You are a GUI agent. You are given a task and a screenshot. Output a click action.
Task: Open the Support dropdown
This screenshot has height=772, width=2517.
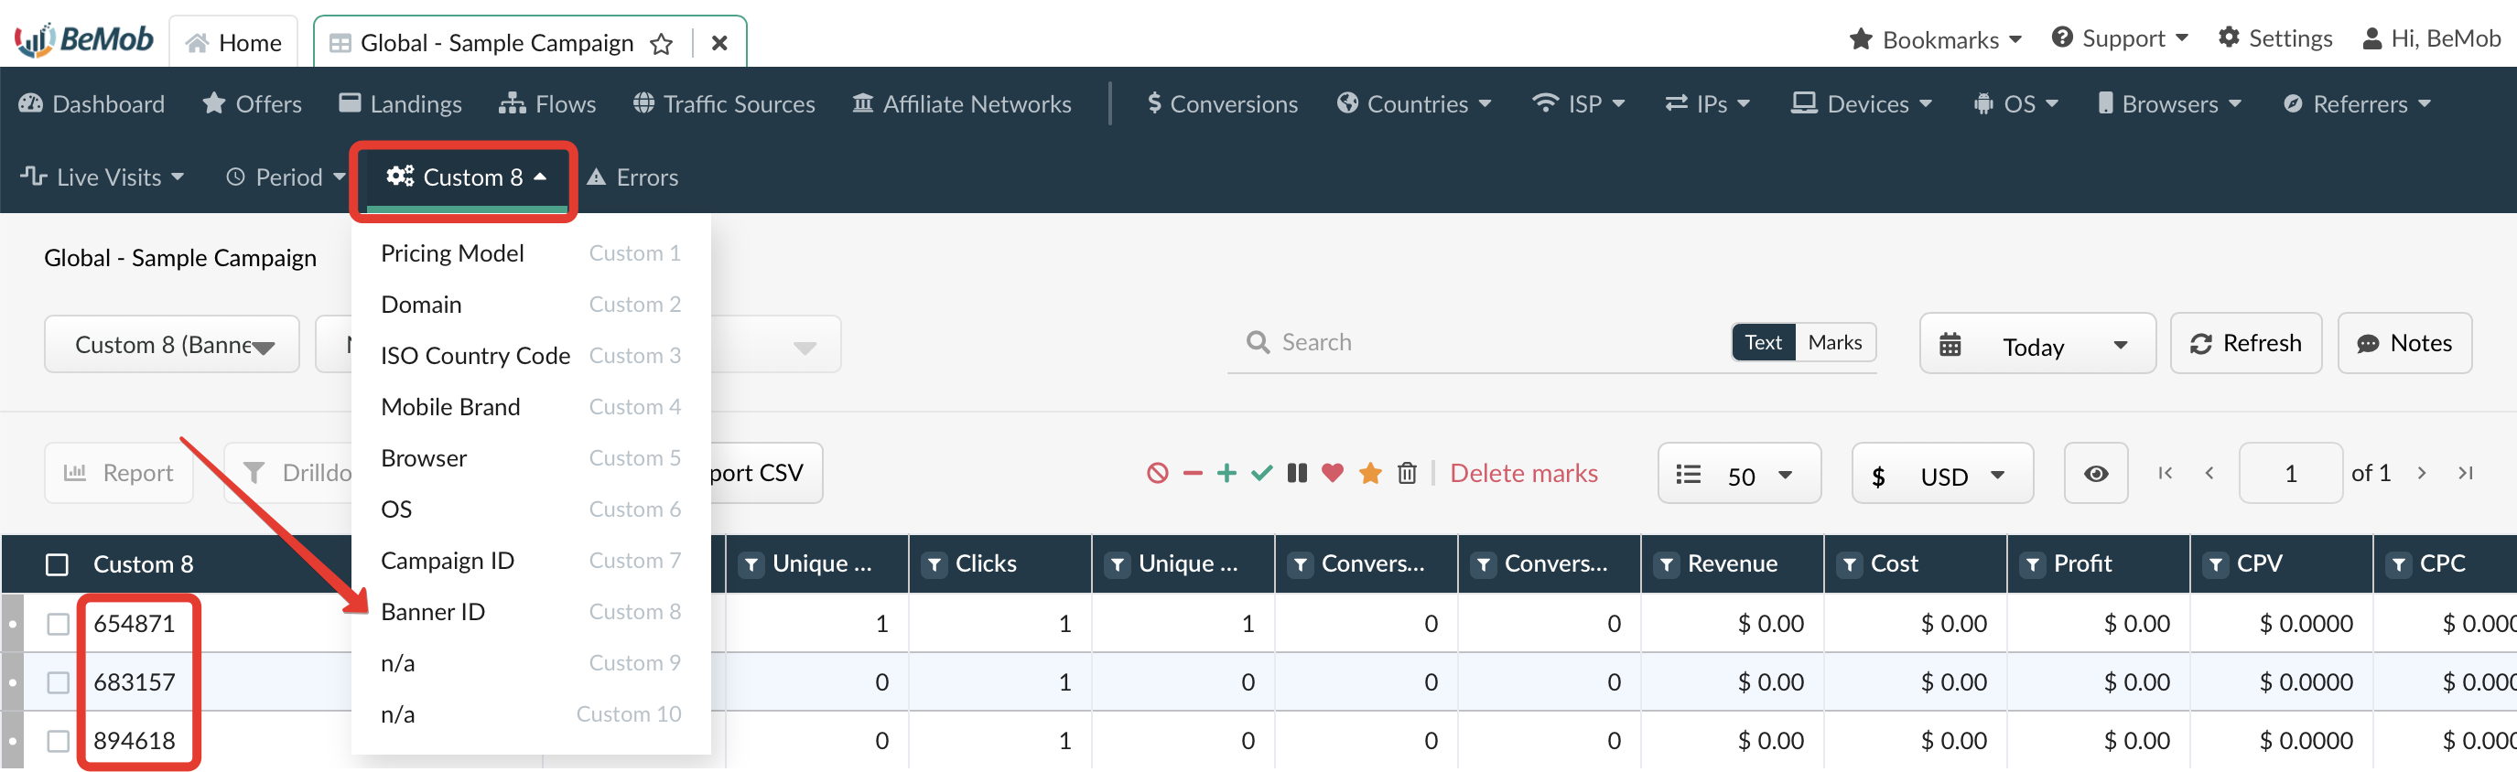2120,39
